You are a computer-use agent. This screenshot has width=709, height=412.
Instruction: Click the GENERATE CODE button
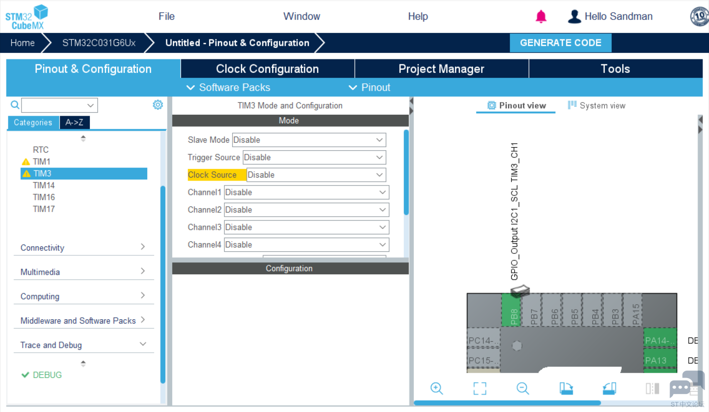tap(561, 43)
